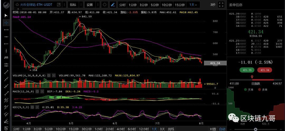This screenshot has width=285, height=131.
Task: Adjust the depth chart zoom slider handle
Action: click(255, 129)
